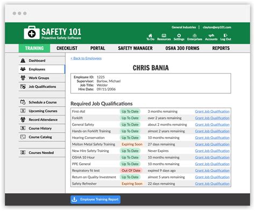Select Employees in the sidebar
Viewport: 255px width, 211px height.
pyautogui.click(x=42, y=69)
